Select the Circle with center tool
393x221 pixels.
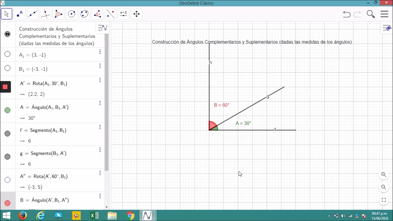click(x=72, y=14)
